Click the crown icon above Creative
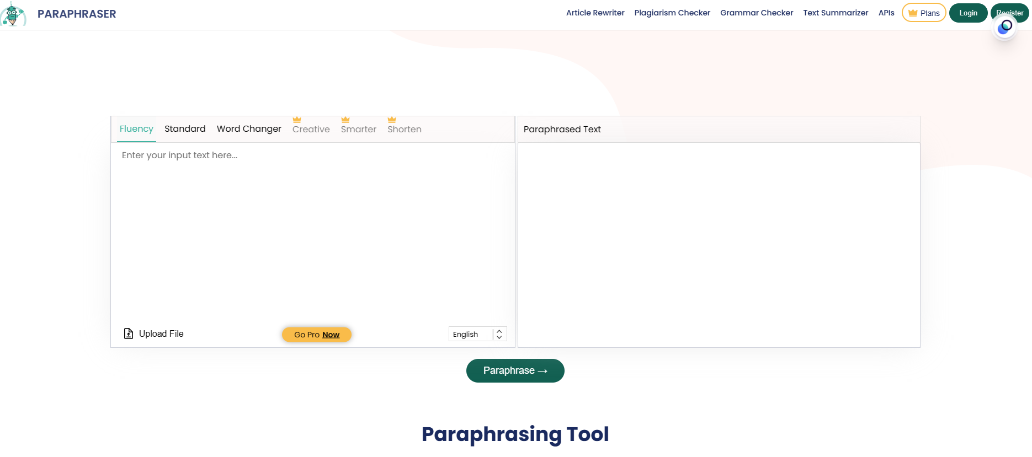Image resolution: width=1032 pixels, height=457 pixels. (297, 120)
